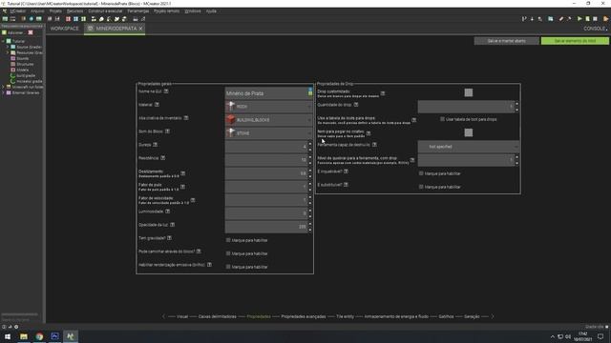Screen dimensions: 611x343
Task: Click the Windows Start button
Action: (8, 336)
